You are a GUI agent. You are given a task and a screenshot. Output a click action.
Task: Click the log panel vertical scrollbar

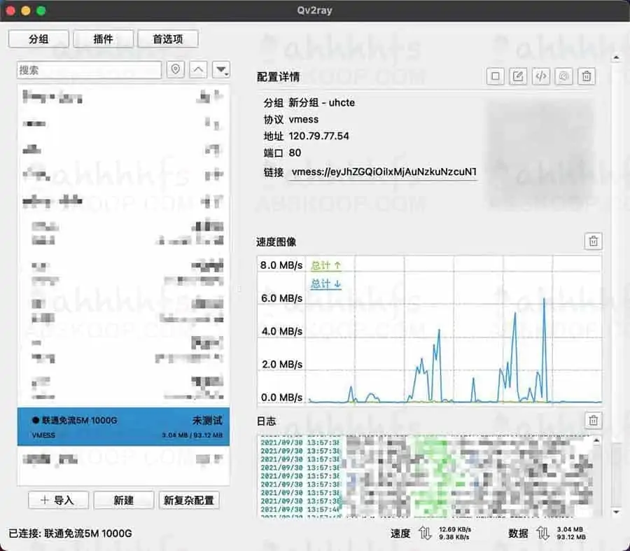596,476
